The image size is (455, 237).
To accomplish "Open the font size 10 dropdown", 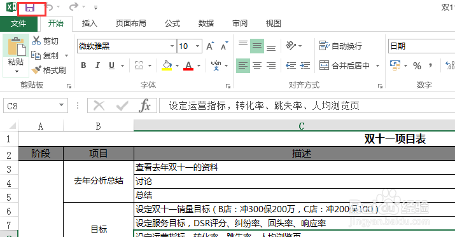I will click(198, 46).
